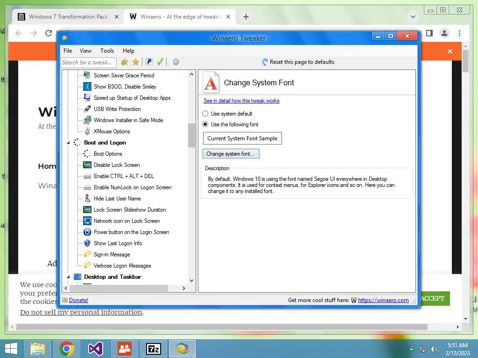Open Chrome three-dot menu
The image size is (478, 358).
pos(460,33)
